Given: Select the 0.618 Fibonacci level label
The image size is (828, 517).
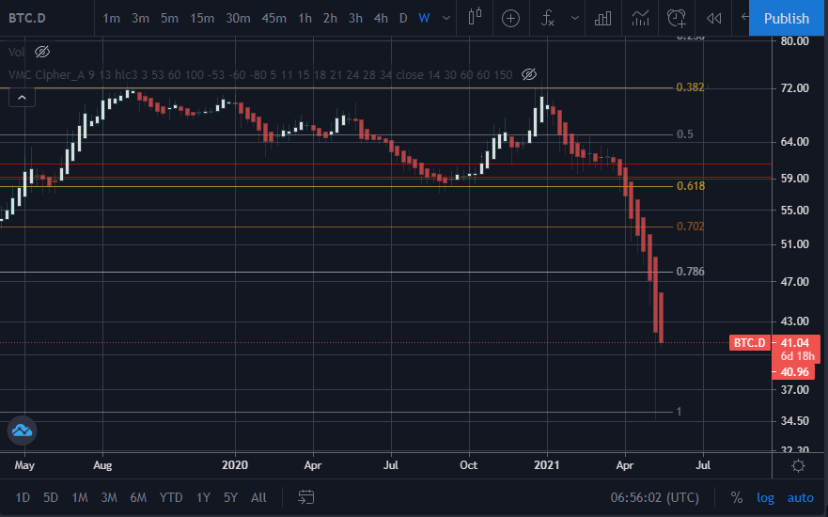Looking at the screenshot, I should click(x=690, y=186).
